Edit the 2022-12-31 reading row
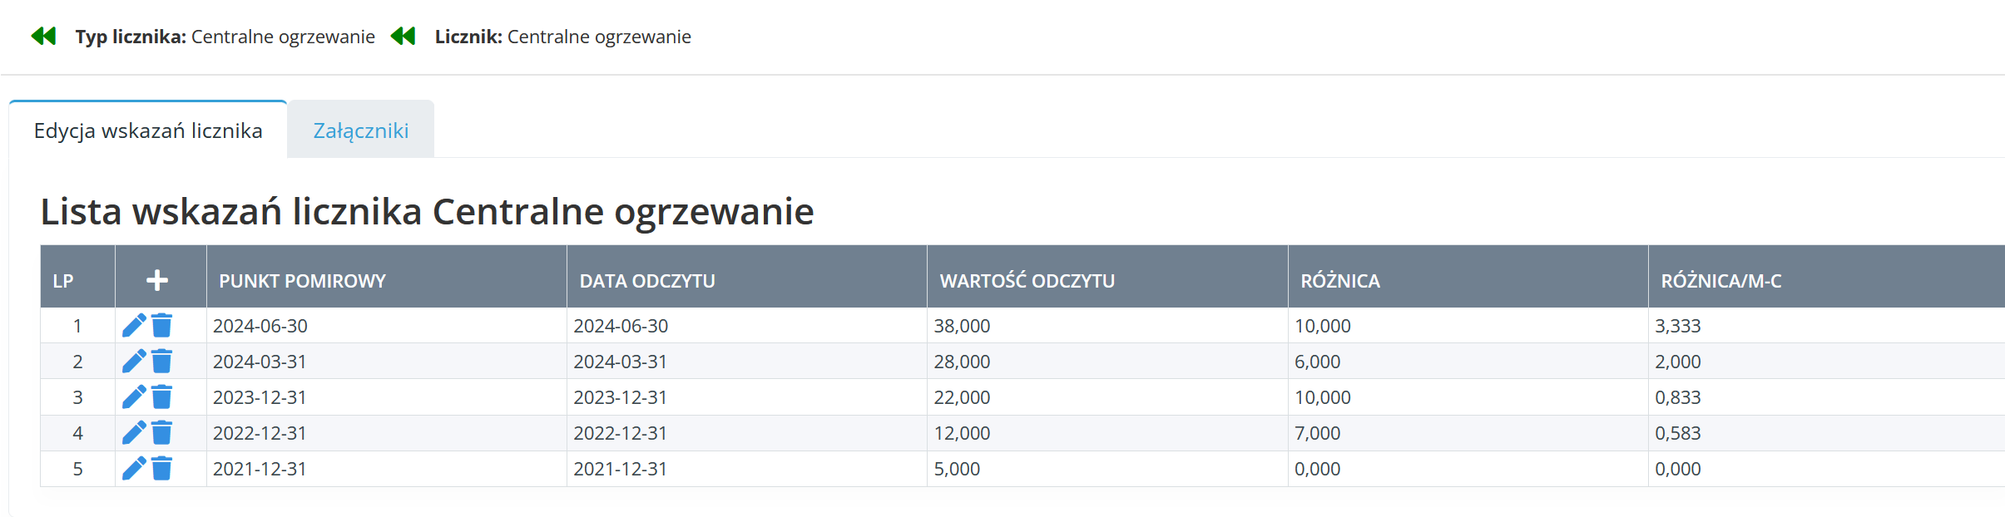 (134, 433)
